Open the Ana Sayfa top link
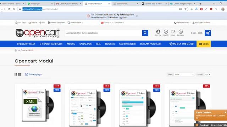227x127 pixels. pos(21,23)
